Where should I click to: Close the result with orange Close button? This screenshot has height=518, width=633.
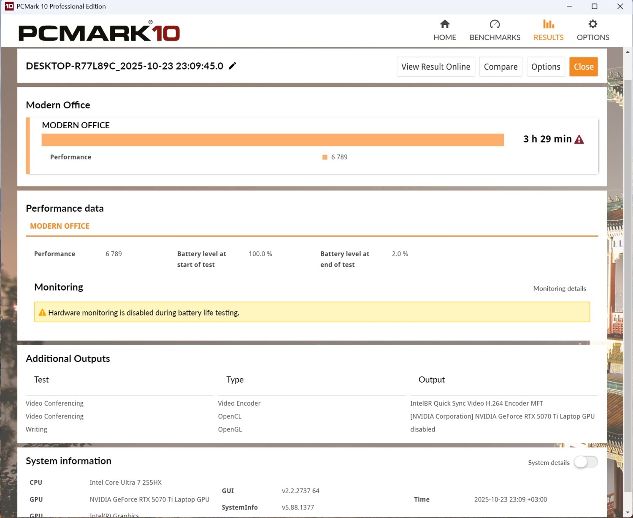click(583, 67)
